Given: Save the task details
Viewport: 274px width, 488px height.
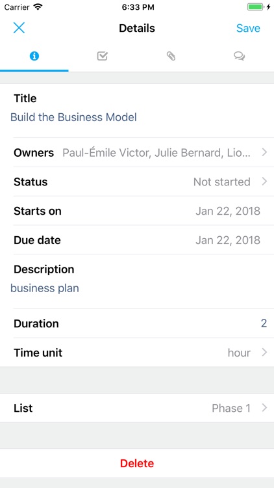Looking at the screenshot, I should (248, 28).
